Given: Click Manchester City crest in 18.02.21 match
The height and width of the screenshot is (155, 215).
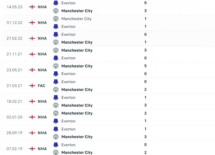Looking at the screenshot, I should [x=56, y=105].
